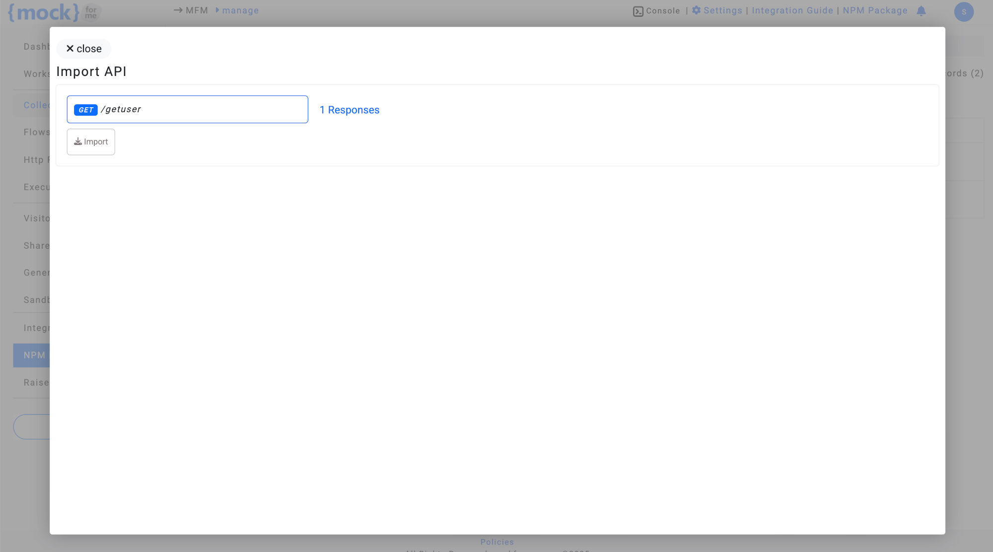Open the Integration Guide link
This screenshot has height=552, width=993.
792,10
